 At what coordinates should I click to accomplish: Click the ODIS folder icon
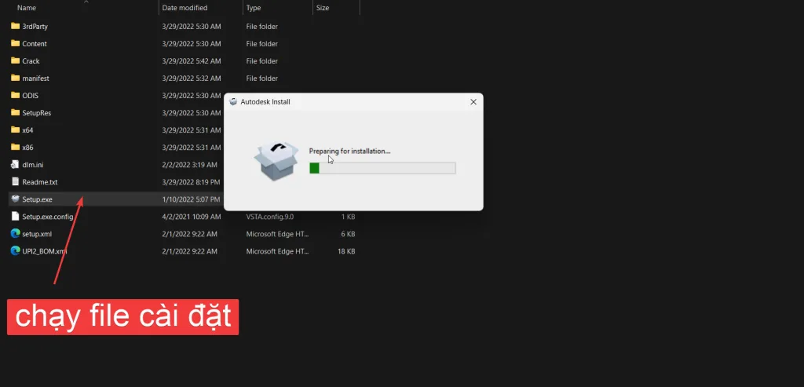point(16,95)
